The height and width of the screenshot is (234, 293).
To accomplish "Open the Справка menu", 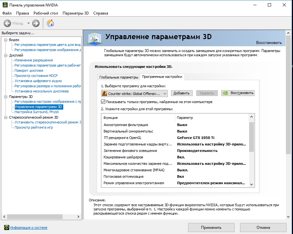I will (x=101, y=13).
